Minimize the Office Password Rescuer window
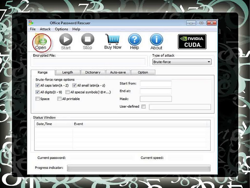Screen dimensions: 250x188 [191, 23]
